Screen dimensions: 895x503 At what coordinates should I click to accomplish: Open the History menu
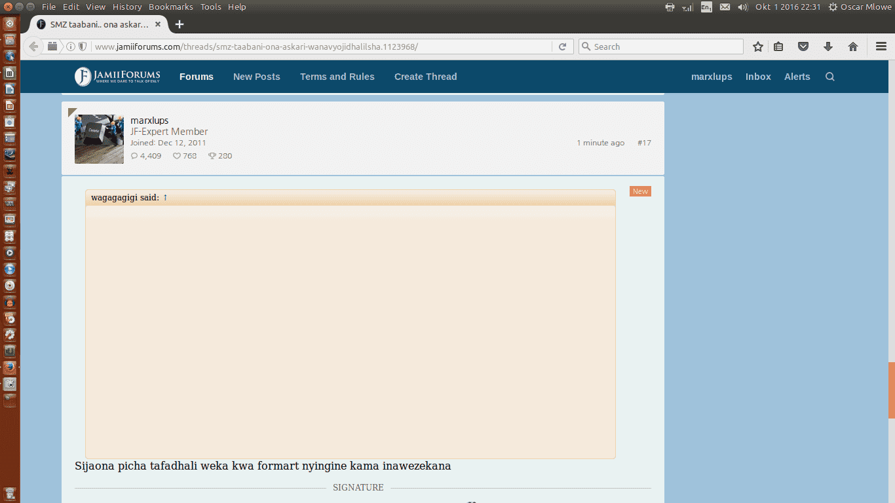tap(127, 7)
